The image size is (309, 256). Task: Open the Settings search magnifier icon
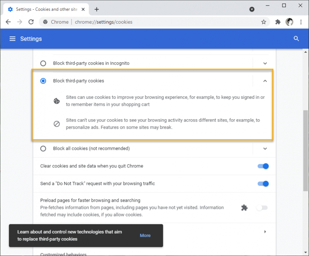(x=296, y=39)
